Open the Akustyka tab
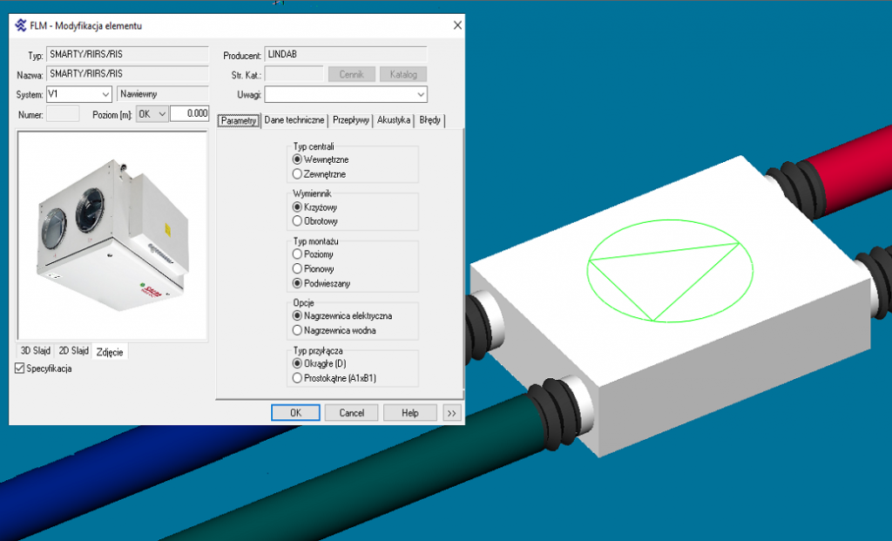892x541 pixels. (394, 121)
